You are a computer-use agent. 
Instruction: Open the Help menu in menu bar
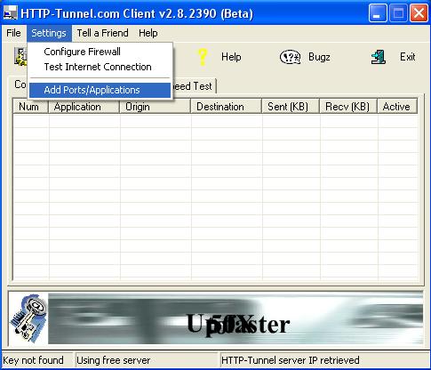coord(148,33)
